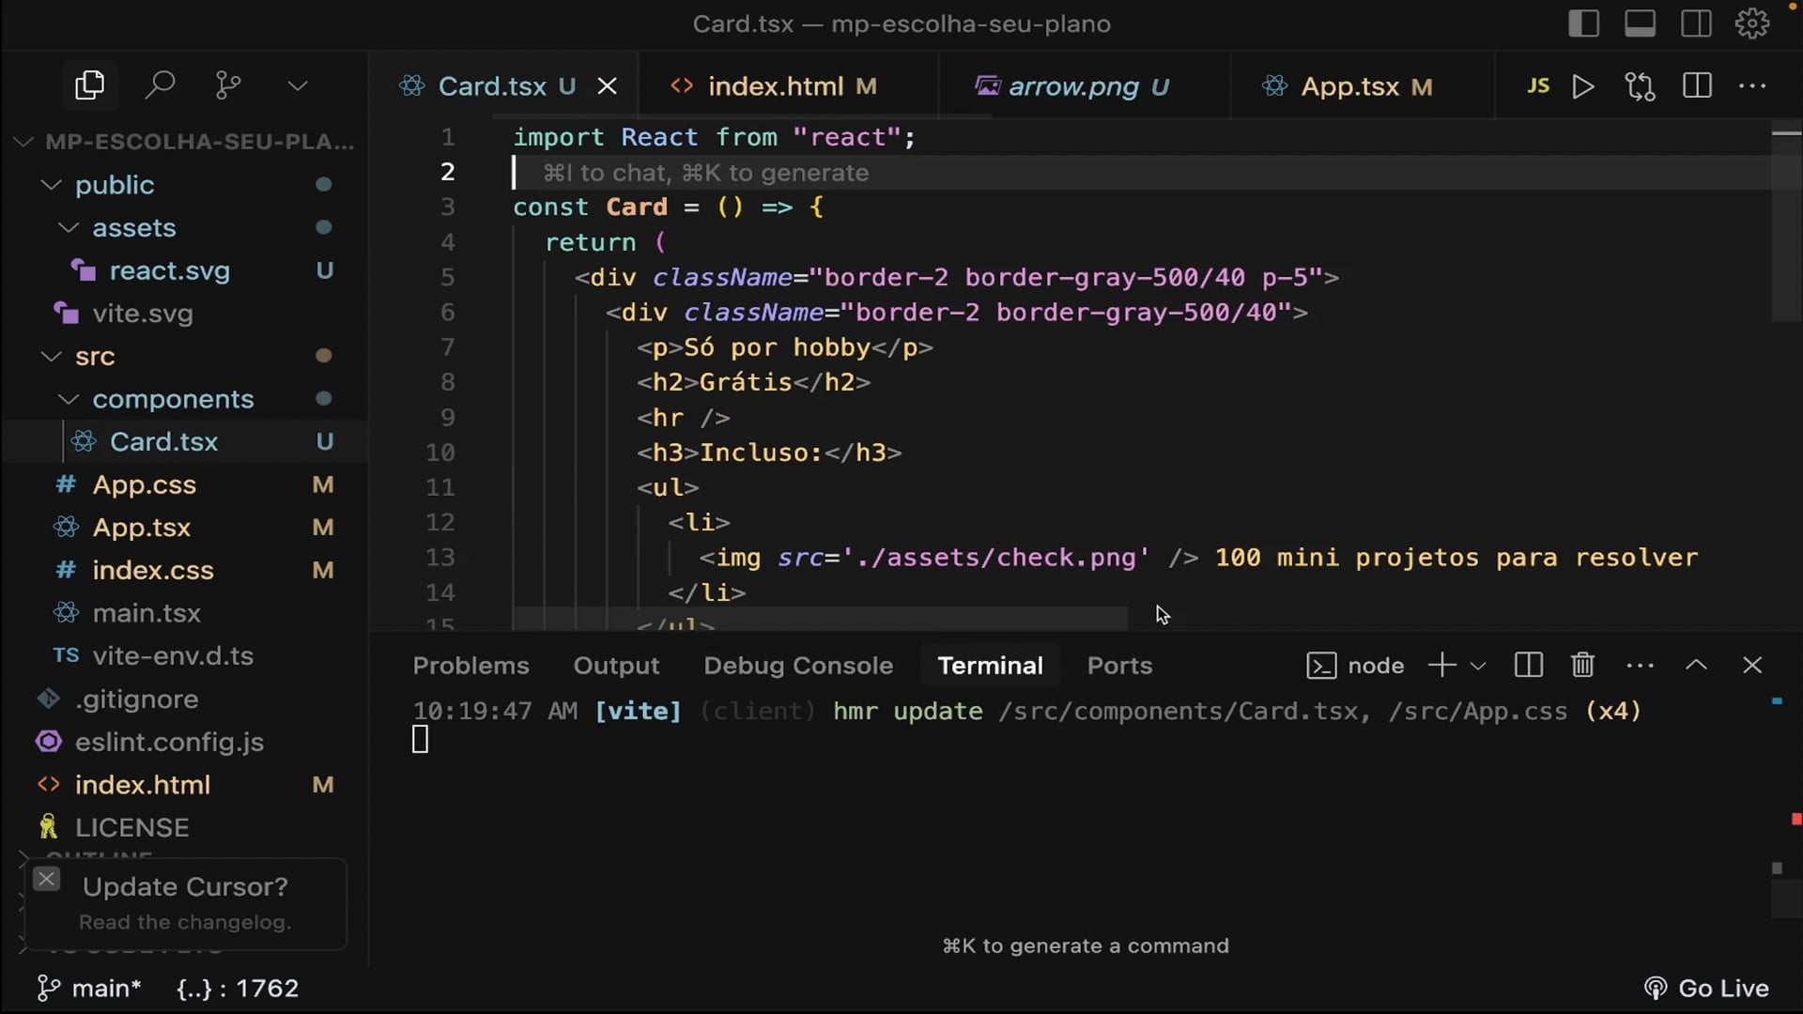Open the Explorer files view
Screen dimensions: 1803x1014
(89, 85)
